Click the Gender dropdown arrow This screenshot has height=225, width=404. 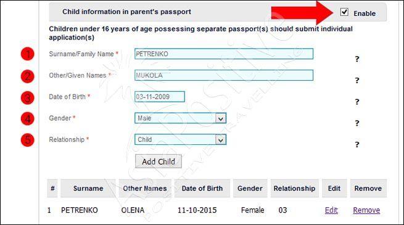pyautogui.click(x=221, y=118)
